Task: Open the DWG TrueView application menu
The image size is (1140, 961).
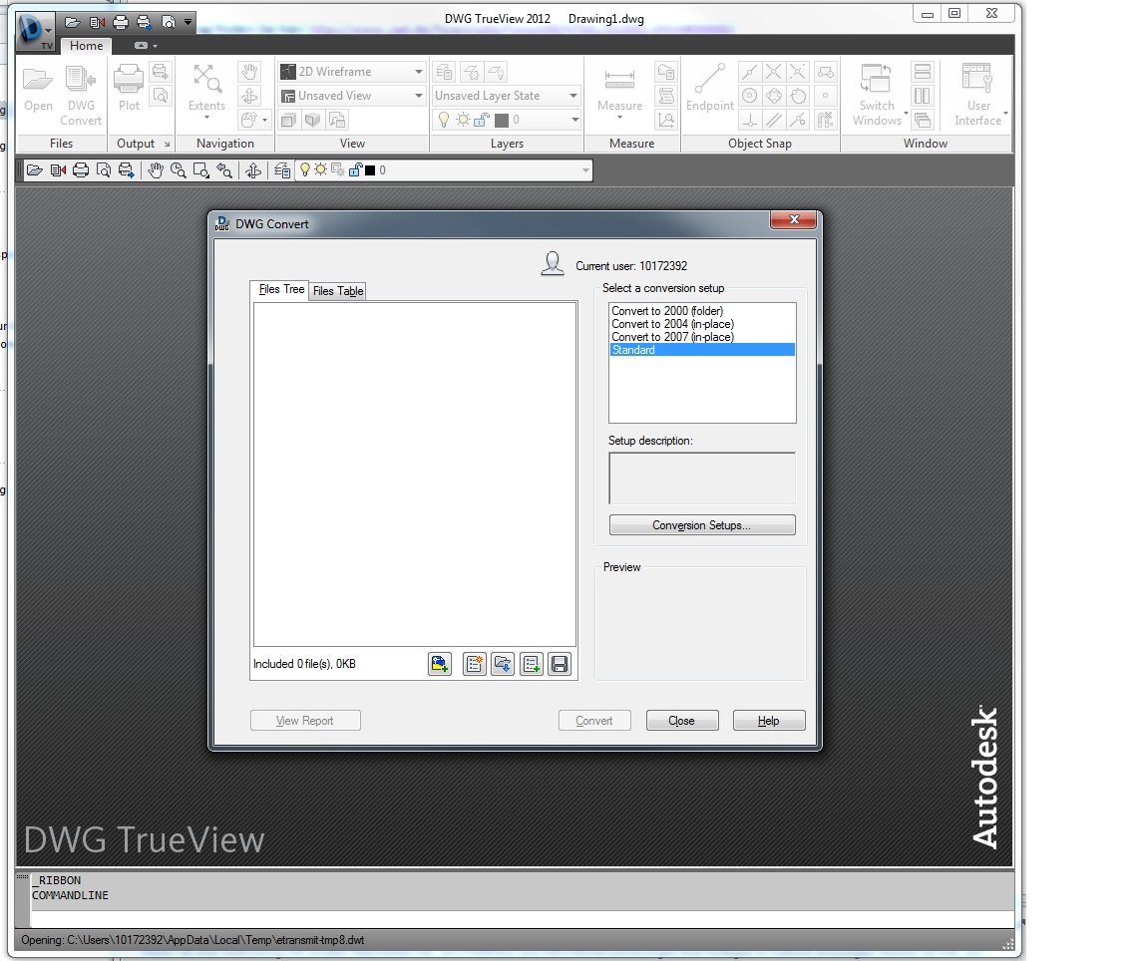Action: (x=35, y=31)
